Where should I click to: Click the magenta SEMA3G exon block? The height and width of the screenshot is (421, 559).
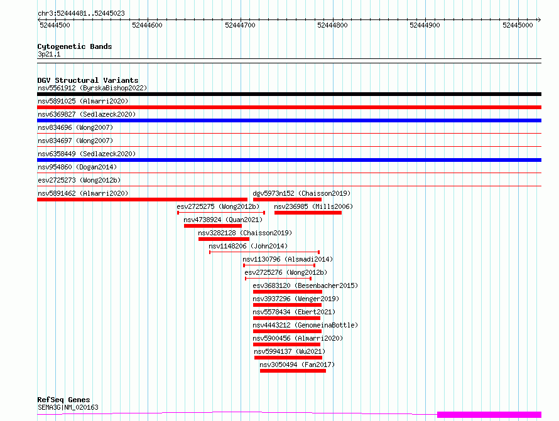pyautogui.click(x=489, y=415)
